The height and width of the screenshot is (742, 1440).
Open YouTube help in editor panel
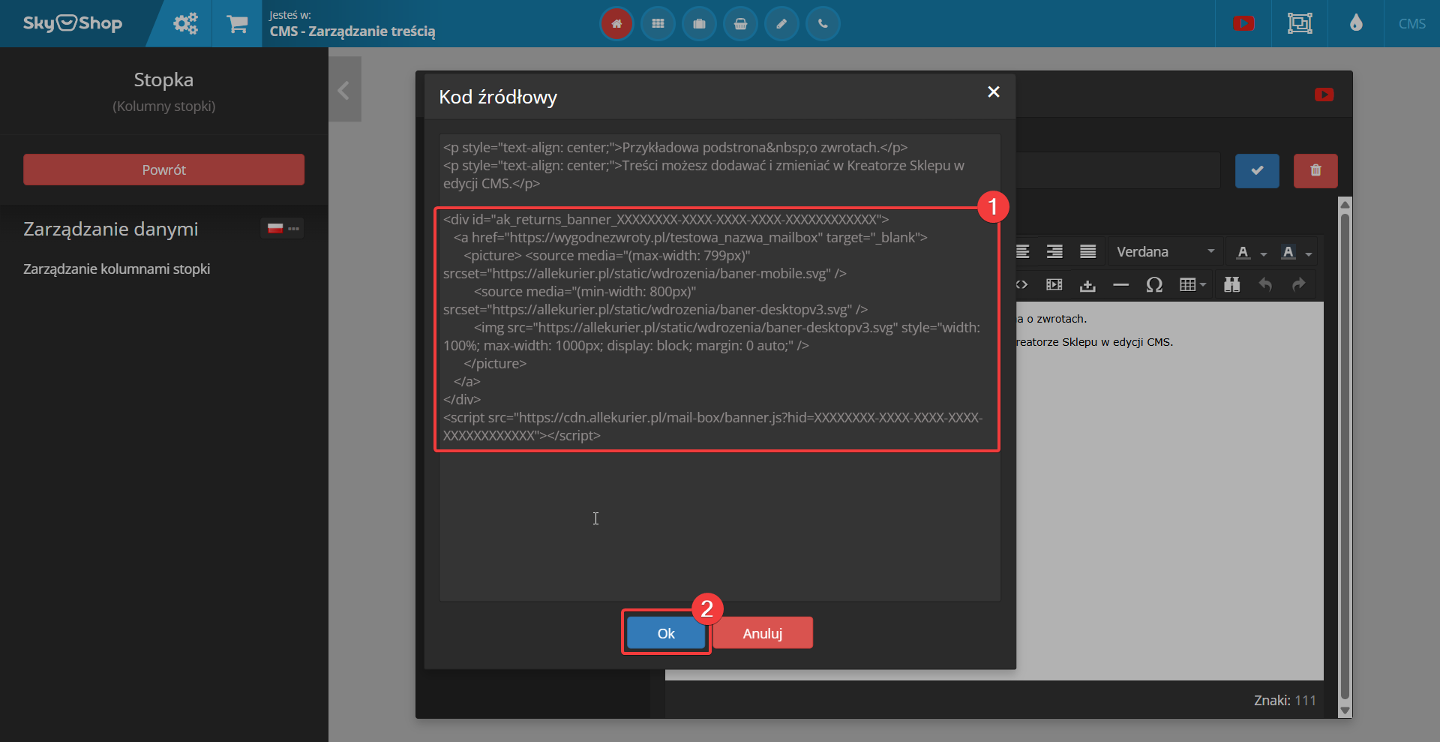click(1324, 95)
